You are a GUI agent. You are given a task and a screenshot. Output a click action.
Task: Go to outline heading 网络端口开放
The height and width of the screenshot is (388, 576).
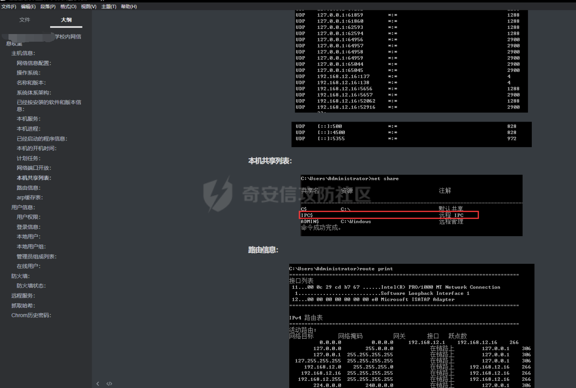(x=34, y=168)
